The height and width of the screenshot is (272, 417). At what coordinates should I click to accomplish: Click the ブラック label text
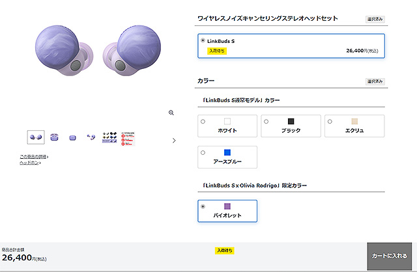[291, 130]
